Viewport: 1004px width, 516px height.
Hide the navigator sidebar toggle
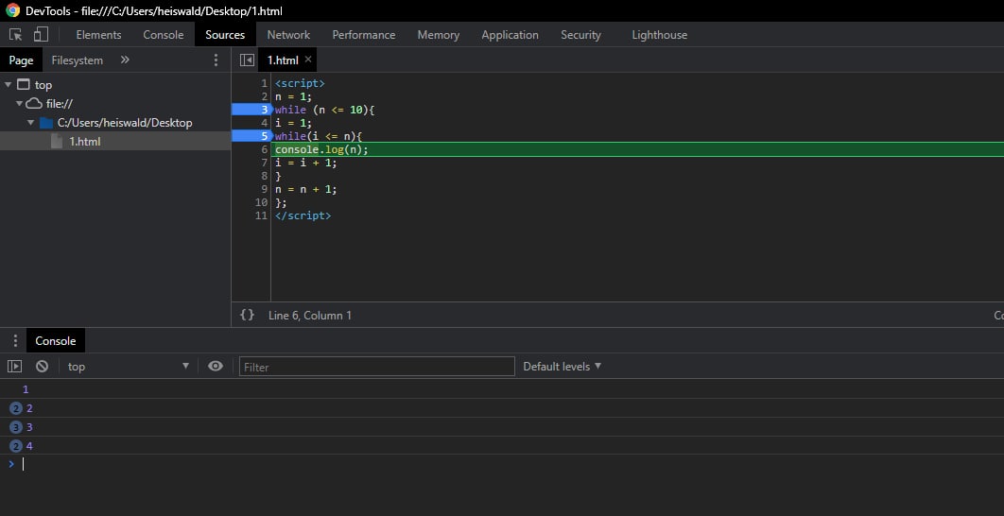coord(247,60)
